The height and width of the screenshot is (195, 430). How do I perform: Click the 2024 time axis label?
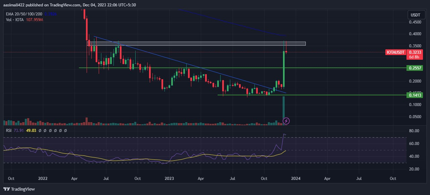(x=296, y=178)
